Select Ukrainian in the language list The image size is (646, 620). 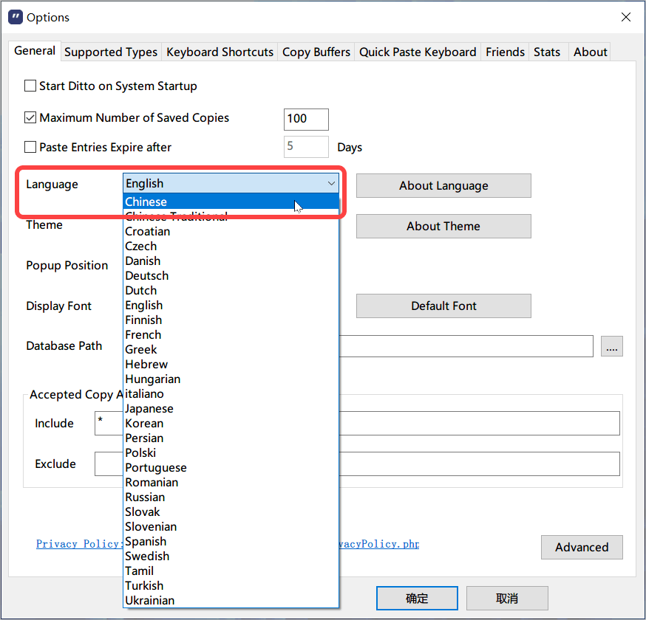[231, 601]
